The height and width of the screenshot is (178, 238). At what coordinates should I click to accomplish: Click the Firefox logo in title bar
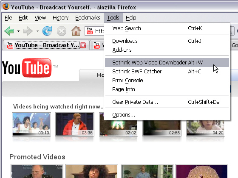coord(6,7)
